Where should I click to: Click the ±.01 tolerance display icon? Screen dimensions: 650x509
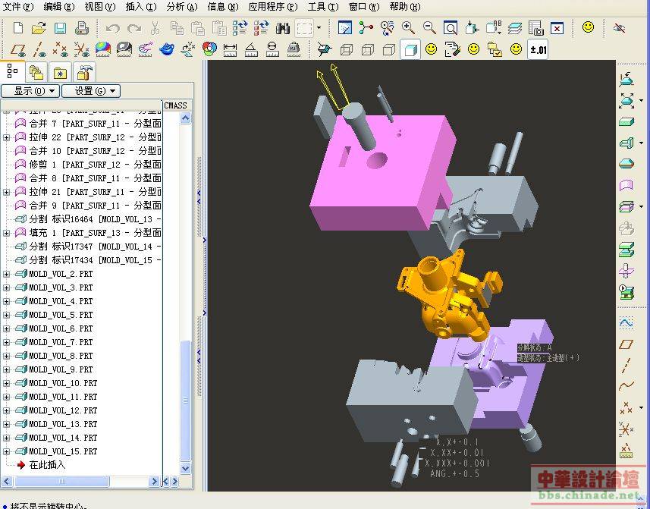pyautogui.click(x=538, y=50)
